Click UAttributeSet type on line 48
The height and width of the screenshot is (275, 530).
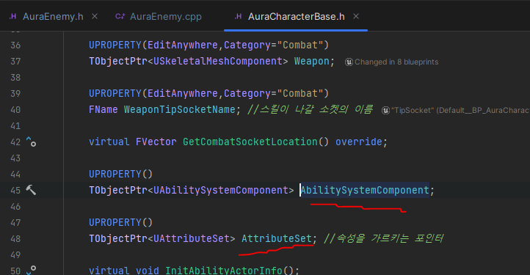[x=192, y=238]
